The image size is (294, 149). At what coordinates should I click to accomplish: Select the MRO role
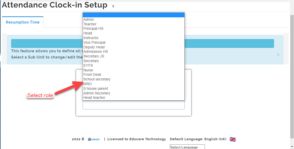click(133, 84)
